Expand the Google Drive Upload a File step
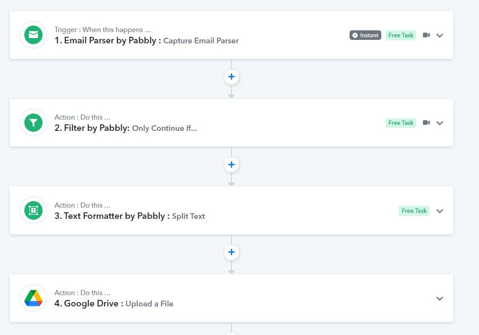 [439, 299]
